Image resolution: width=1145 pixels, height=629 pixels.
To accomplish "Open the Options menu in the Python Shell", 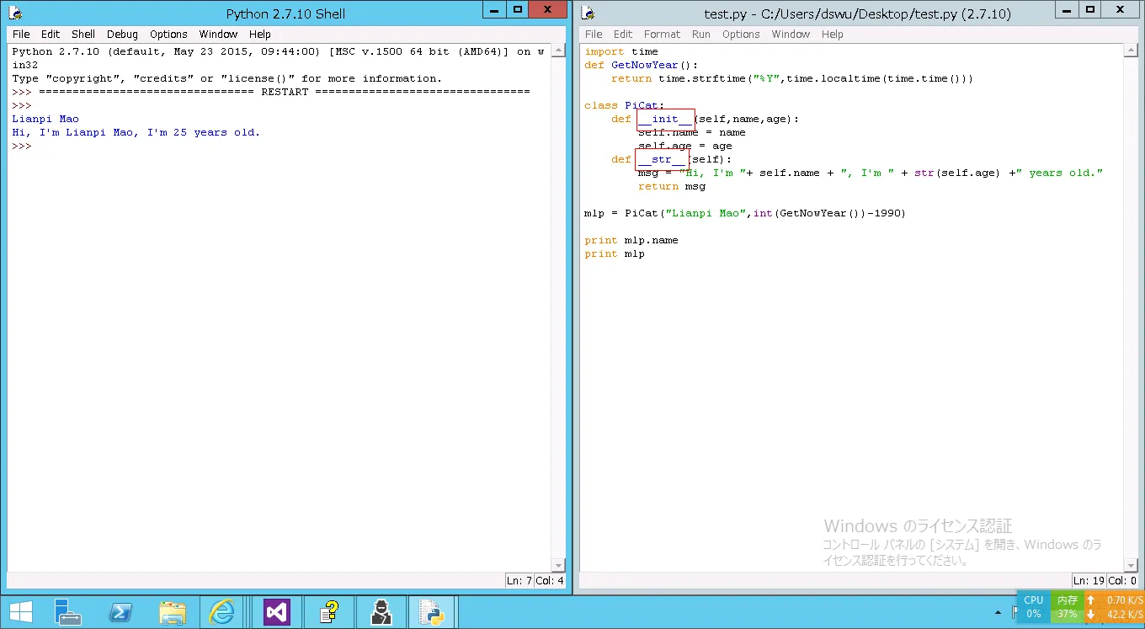I will [168, 35].
